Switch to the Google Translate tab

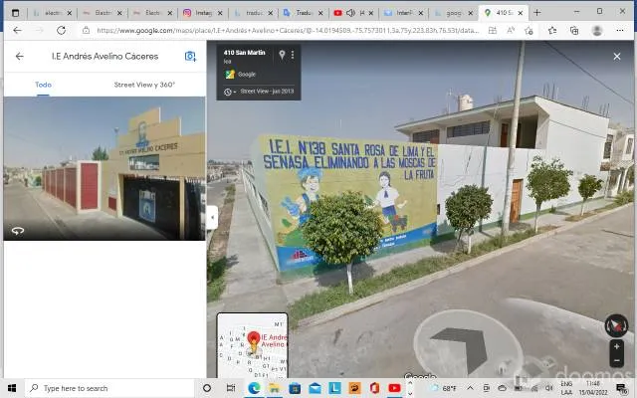[x=303, y=13]
